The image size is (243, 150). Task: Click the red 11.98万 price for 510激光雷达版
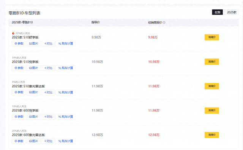(154, 86)
